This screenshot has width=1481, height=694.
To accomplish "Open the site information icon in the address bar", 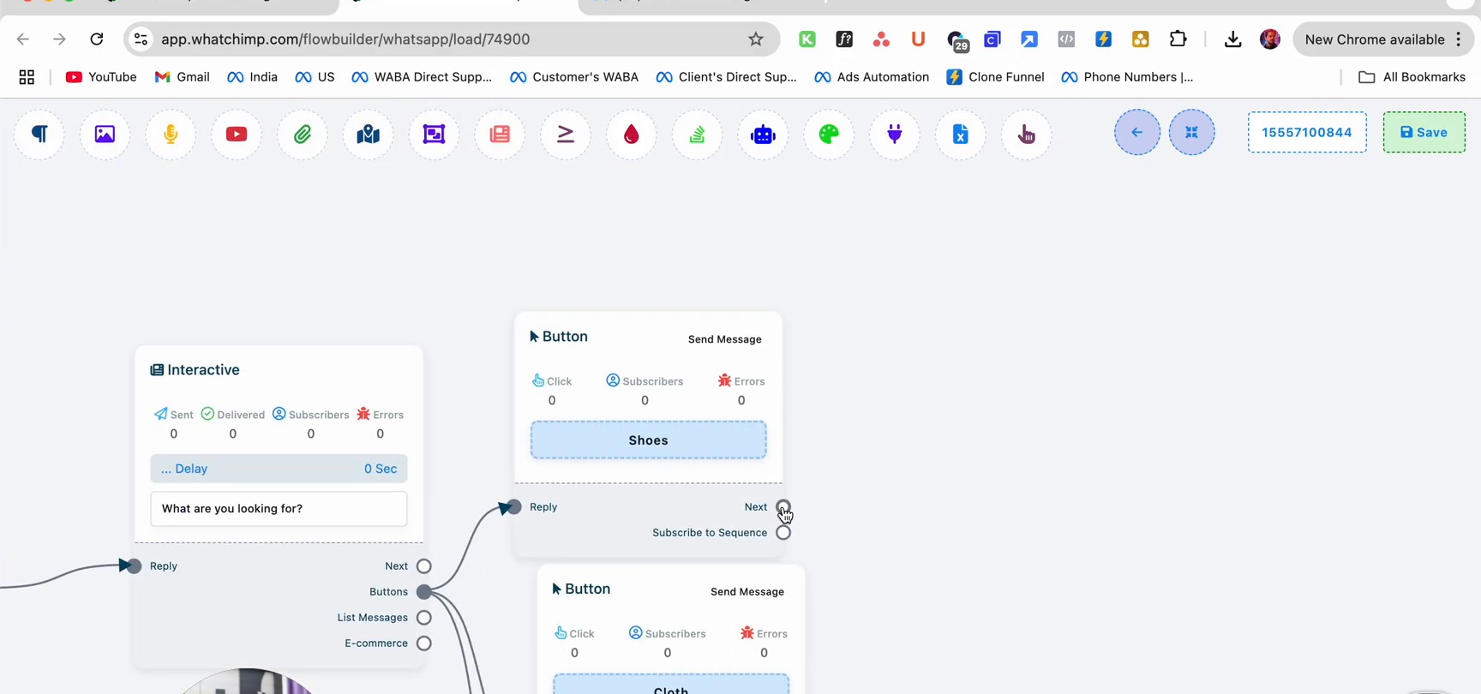I will coord(141,39).
